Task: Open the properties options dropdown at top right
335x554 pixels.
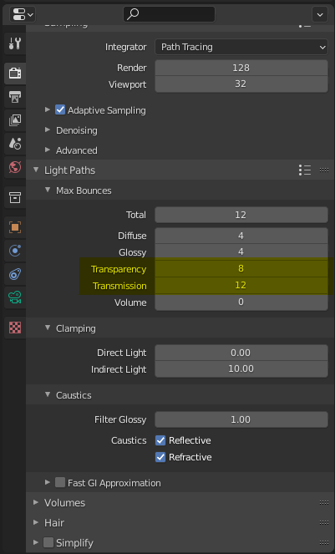Action: pyautogui.click(x=320, y=14)
